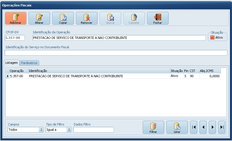Click the Gravar save button
The image size is (232, 141).
[x=110, y=18]
